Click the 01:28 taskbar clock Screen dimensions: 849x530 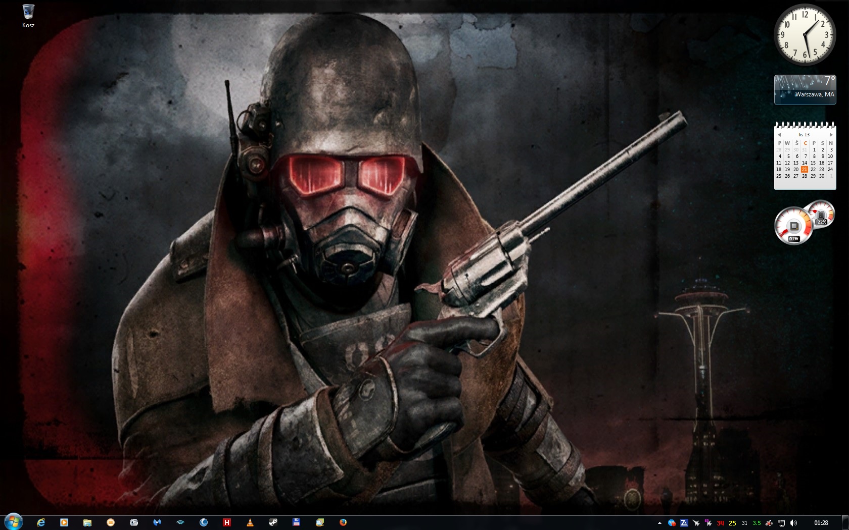[821, 523]
